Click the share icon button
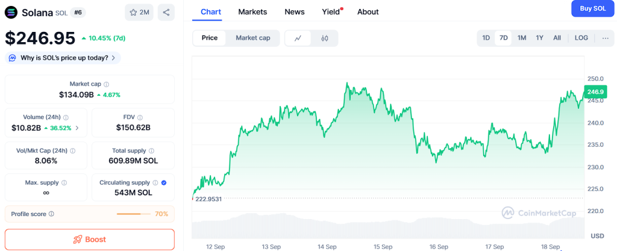Screen dimensions: 617x251 coord(166,12)
